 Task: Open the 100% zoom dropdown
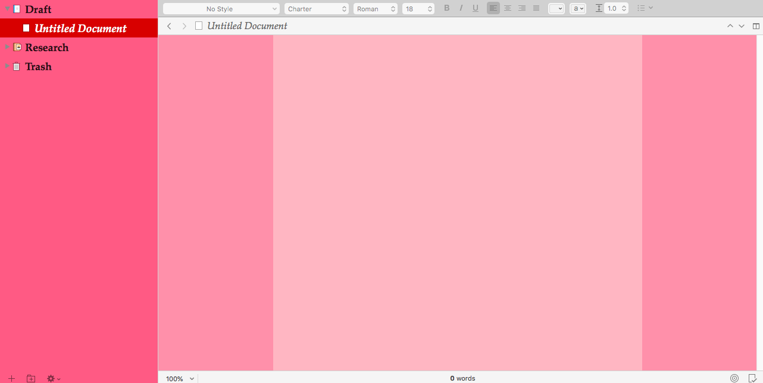(180, 378)
